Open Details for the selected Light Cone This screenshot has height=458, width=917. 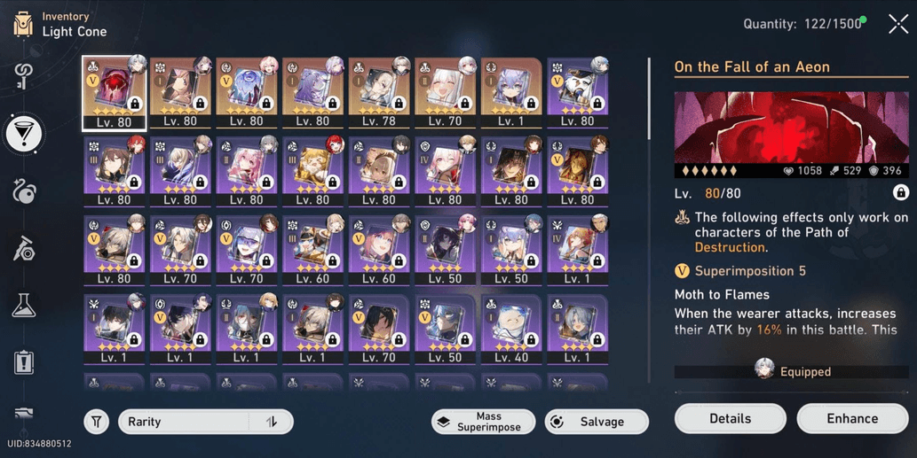pyautogui.click(x=730, y=418)
